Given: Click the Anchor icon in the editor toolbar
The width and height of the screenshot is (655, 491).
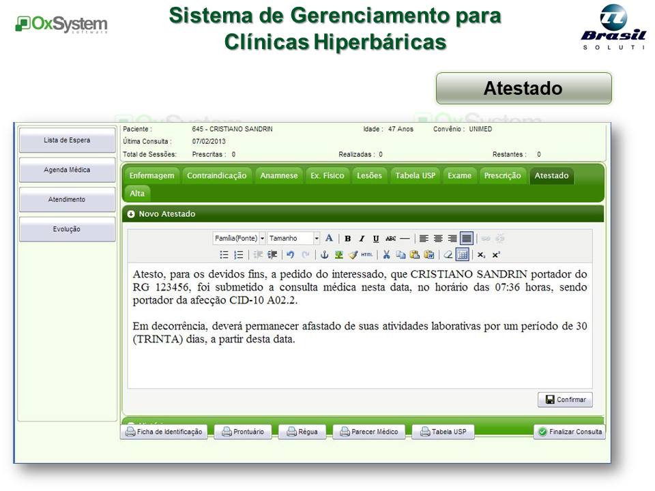Looking at the screenshot, I should [x=323, y=255].
